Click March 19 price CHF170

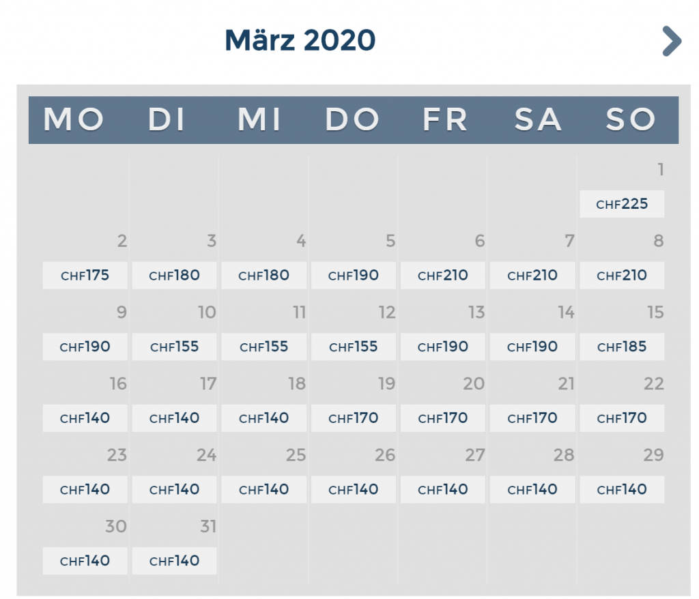pyautogui.click(x=353, y=418)
